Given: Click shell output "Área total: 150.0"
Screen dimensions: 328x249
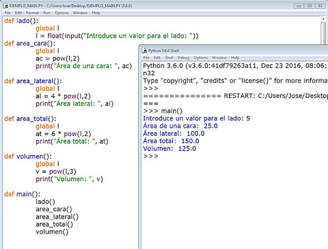Looking at the screenshot, I should click(171, 141).
